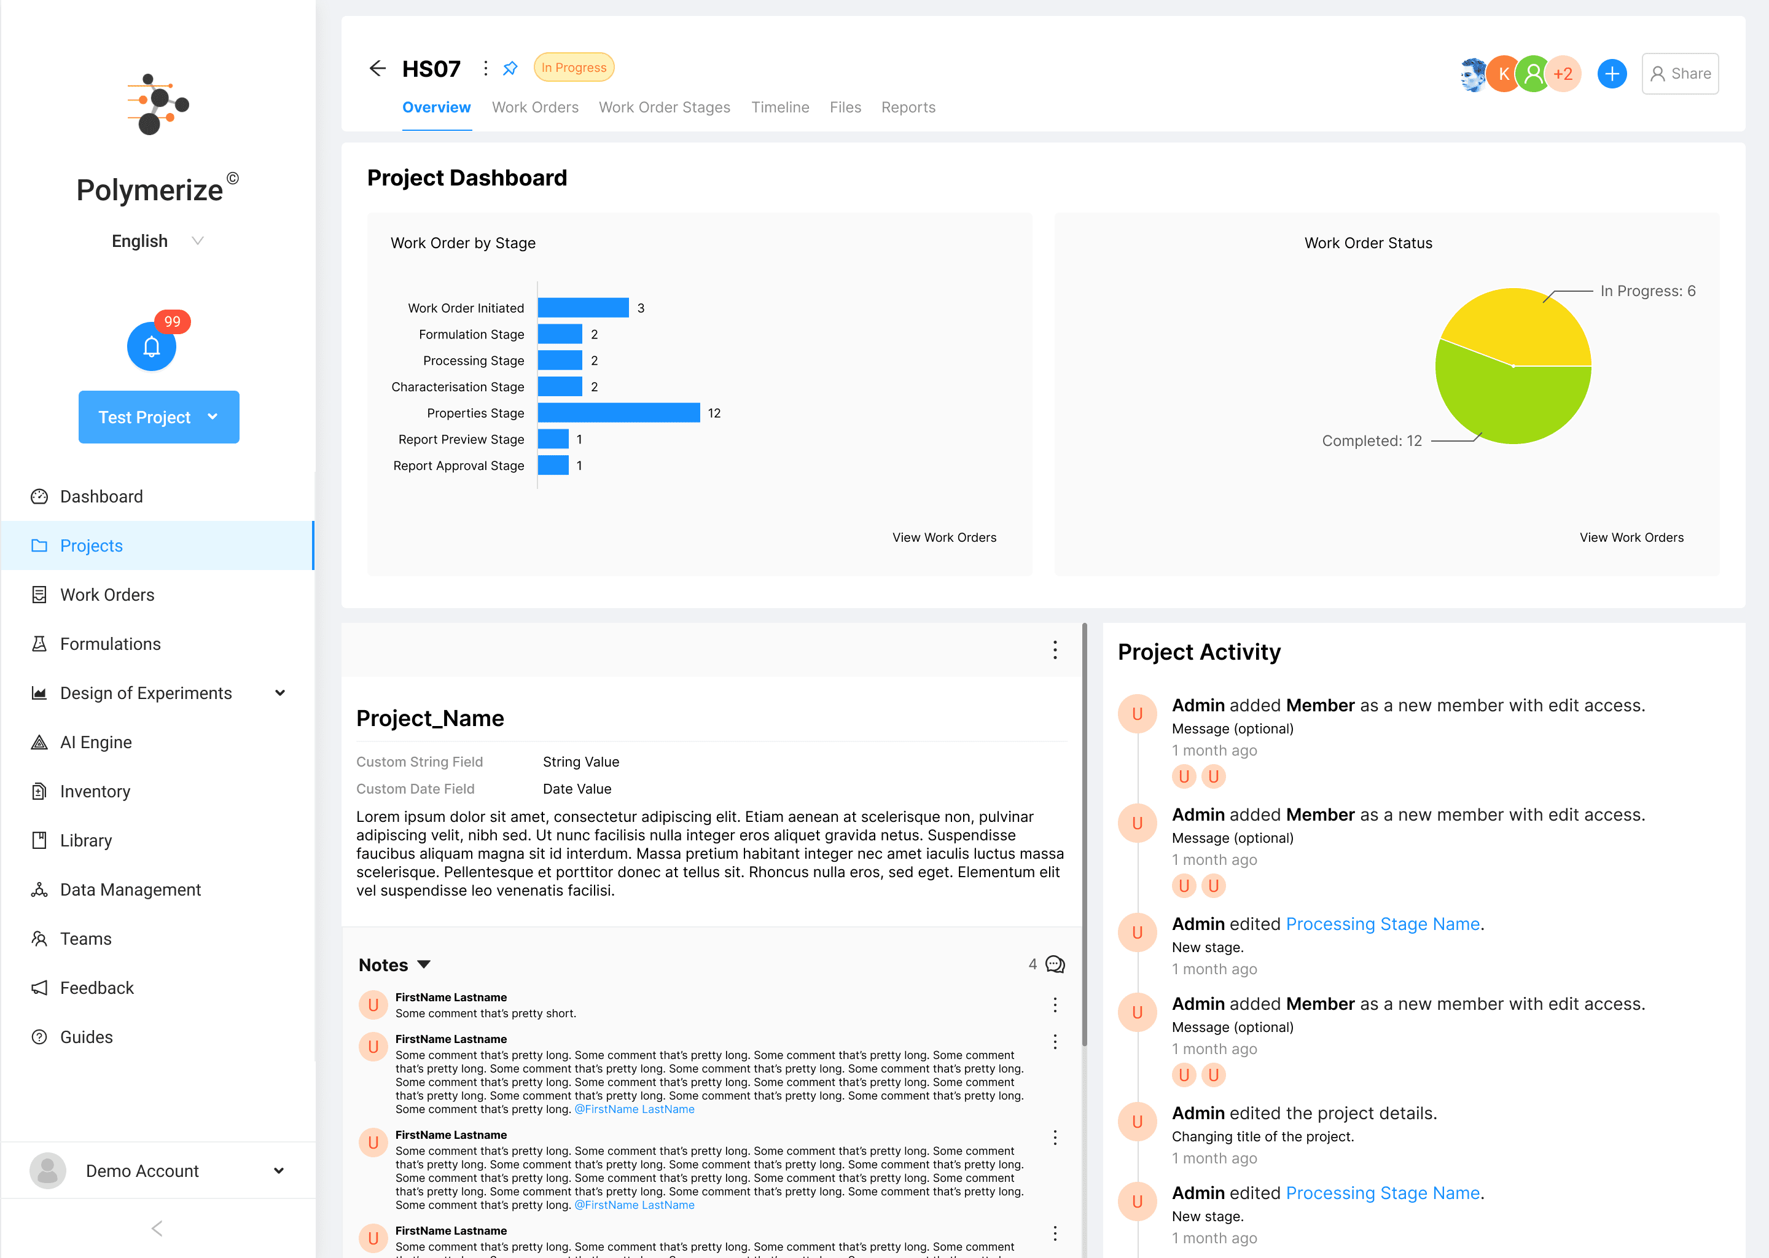
Task: Collapse the Notes section
Action: coord(424,964)
